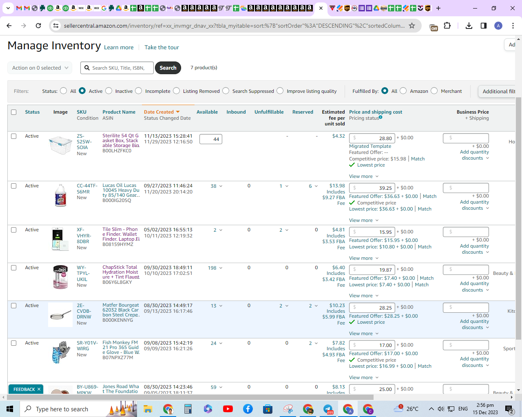Open the Fish Monkey glove product link
This screenshot has height=417, width=522.
tap(121, 347)
